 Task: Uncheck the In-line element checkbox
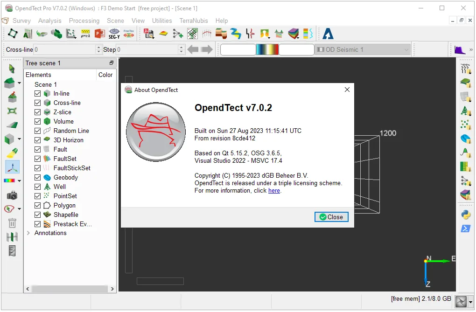[x=38, y=93]
